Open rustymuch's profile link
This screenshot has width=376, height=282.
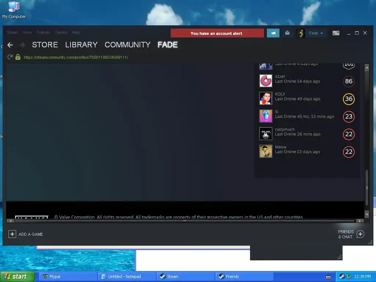point(285,129)
